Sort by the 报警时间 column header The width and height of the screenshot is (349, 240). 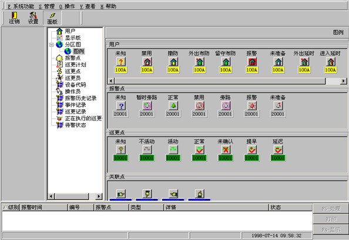click(43, 207)
